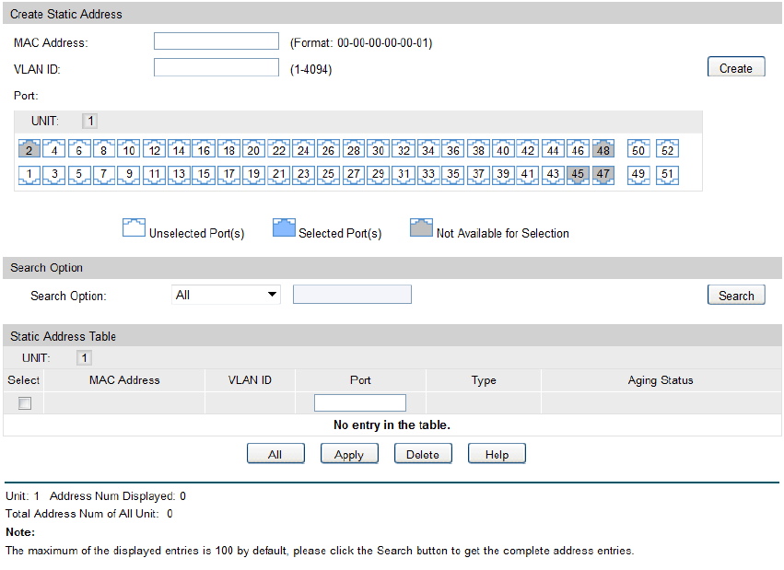Select port 43 icon
The height and width of the screenshot is (570, 784).
[553, 175]
